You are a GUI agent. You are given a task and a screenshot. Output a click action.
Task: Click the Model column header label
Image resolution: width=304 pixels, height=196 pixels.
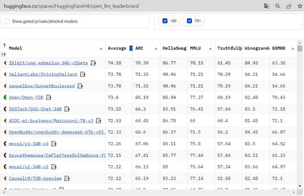[16, 48]
